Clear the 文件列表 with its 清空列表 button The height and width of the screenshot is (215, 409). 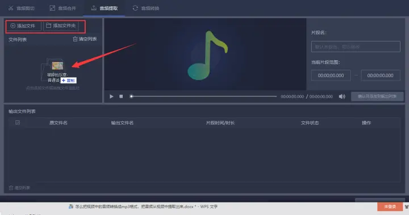click(85, 39)
